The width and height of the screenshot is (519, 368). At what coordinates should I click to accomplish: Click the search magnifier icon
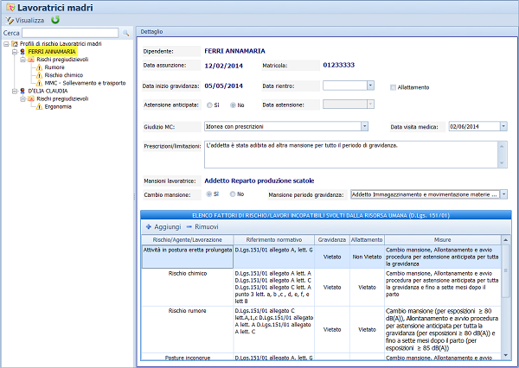point(126,32)
